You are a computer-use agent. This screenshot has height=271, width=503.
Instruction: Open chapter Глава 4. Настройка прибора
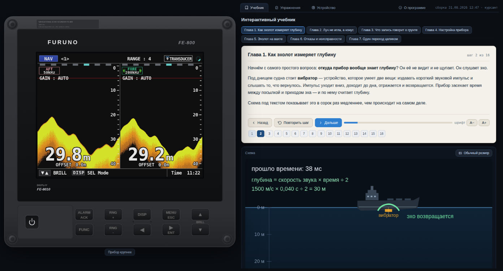(447, 30)
